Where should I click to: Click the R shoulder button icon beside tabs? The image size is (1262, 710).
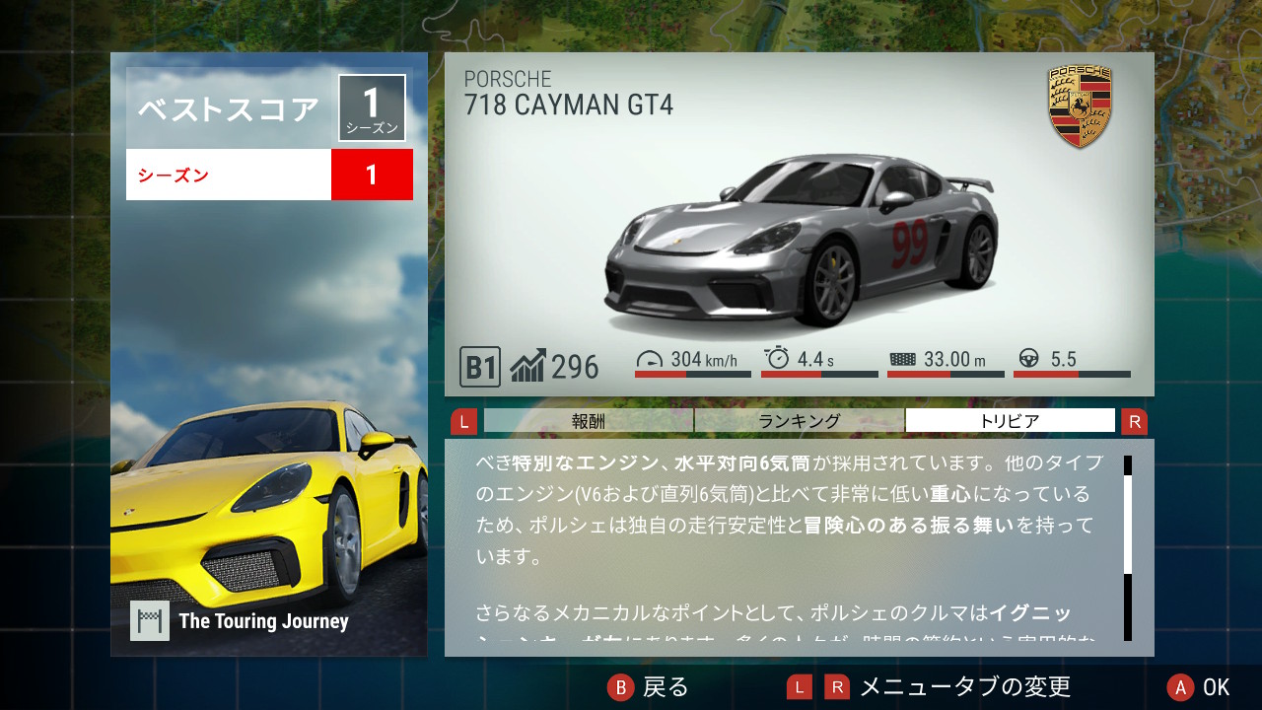(x=1134, y=422)
